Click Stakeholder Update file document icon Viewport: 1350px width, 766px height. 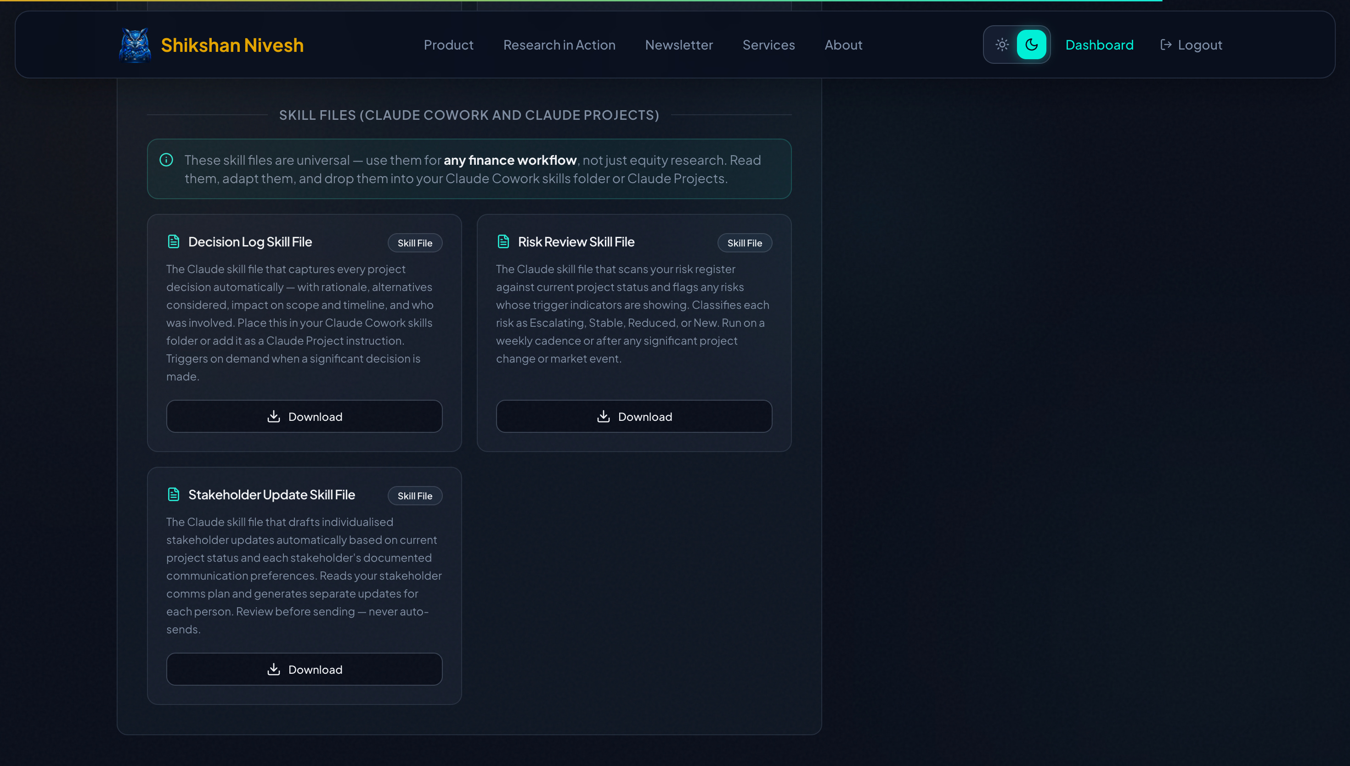click(x=173, y=495)
